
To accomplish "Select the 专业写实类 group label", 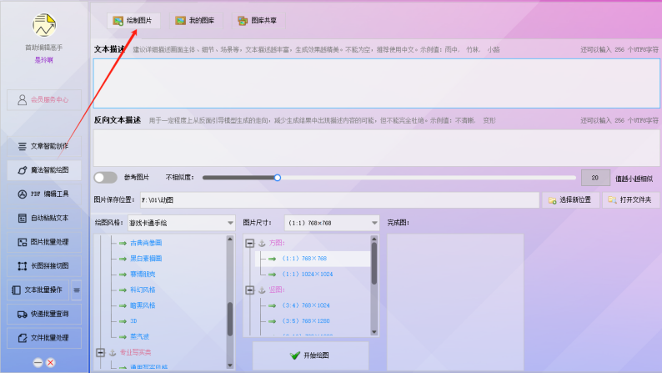I will pos(136,352).
